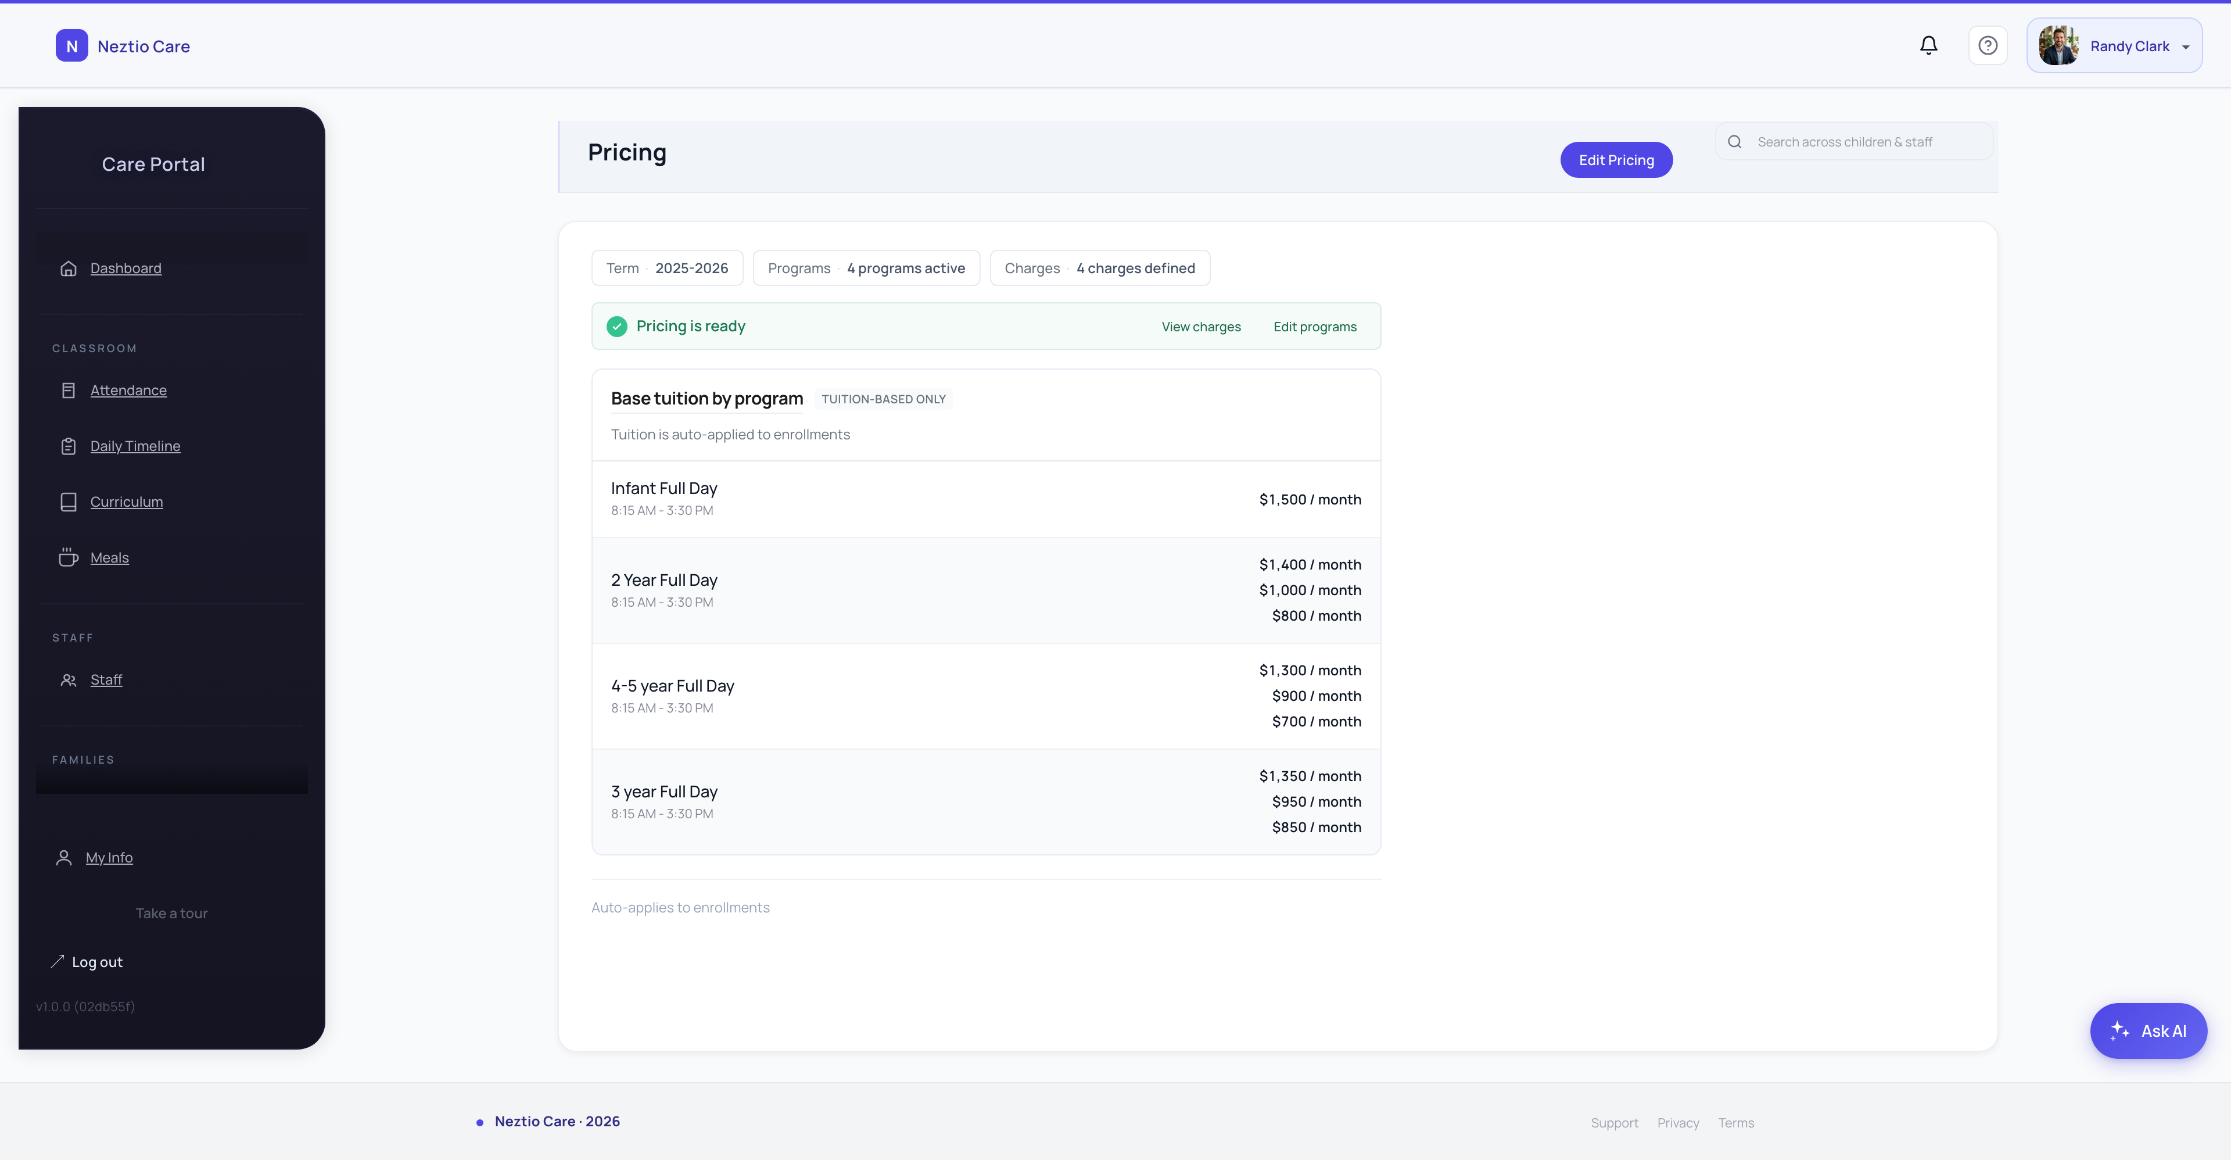Click the TUITION-BASED ONLY badge
Image resolution: width=2231 pixels, height=1160 pixels.
pyautogui.click(x=883, y=399)
